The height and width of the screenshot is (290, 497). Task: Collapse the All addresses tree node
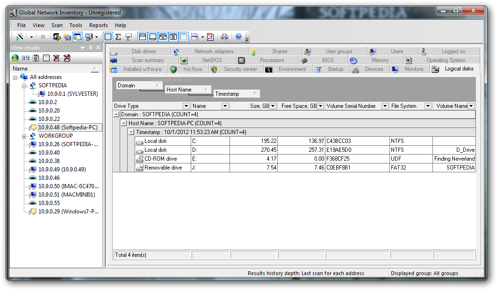15,77
